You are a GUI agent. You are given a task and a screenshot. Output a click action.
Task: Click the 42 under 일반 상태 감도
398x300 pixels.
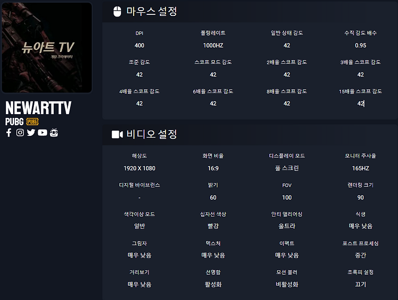(287, 46)
